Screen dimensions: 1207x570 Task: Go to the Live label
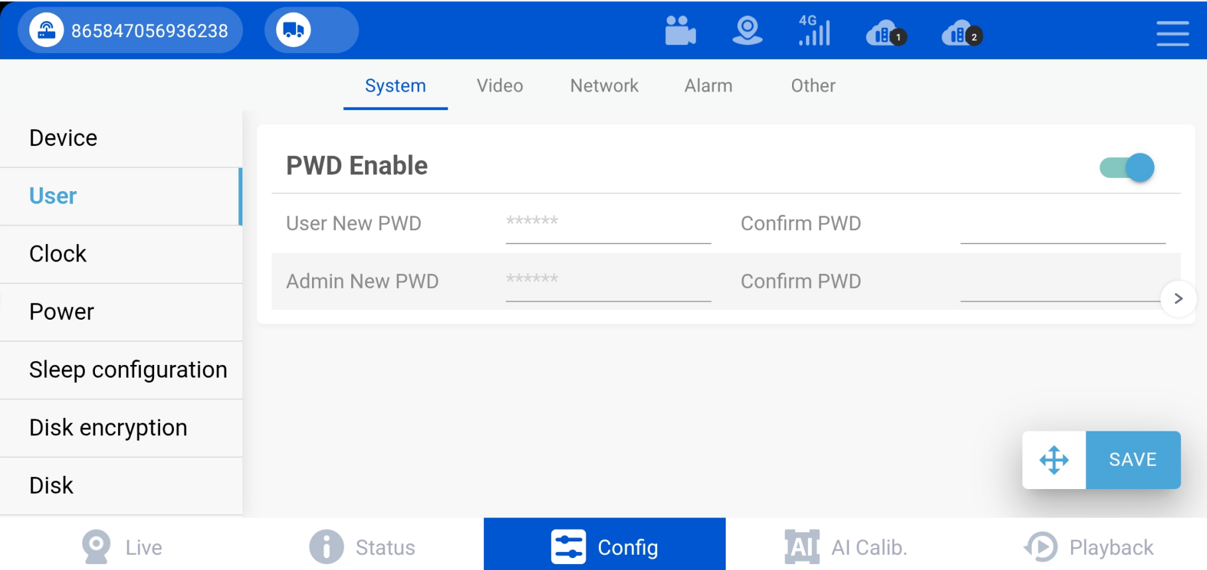pyautogui.click(x=144, y=547)
